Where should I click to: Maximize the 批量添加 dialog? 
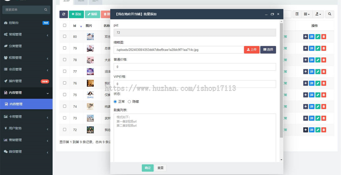(272, 14)
